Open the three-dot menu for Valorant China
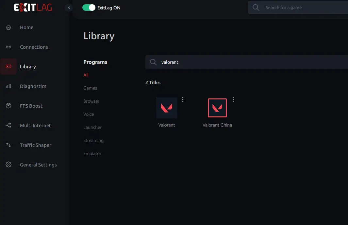Viewport: 348px width, 225px height. coord(233,99)
